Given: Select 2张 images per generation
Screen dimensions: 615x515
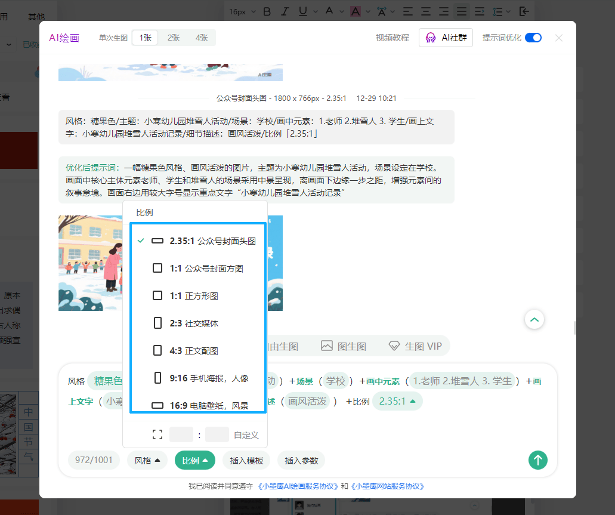Looking at the screenshot, I should 174,38.
